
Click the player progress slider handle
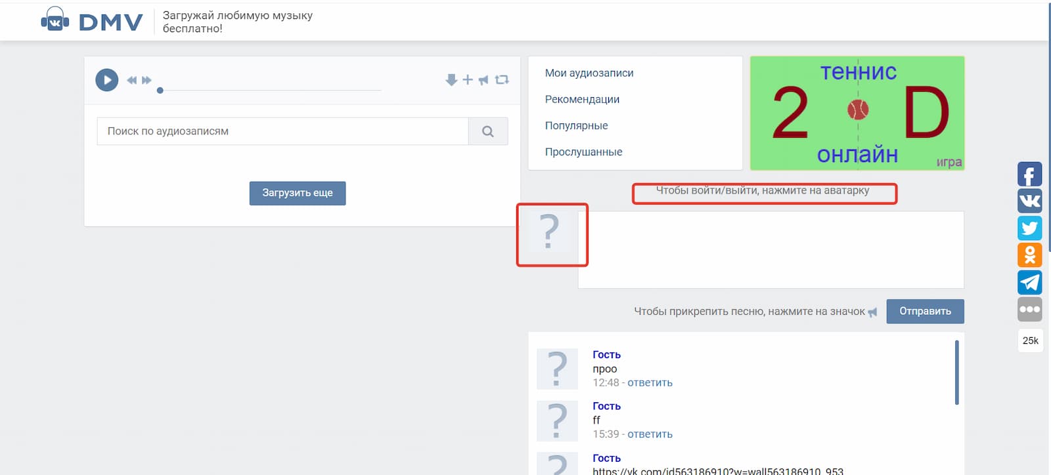[x=160, y=91]
